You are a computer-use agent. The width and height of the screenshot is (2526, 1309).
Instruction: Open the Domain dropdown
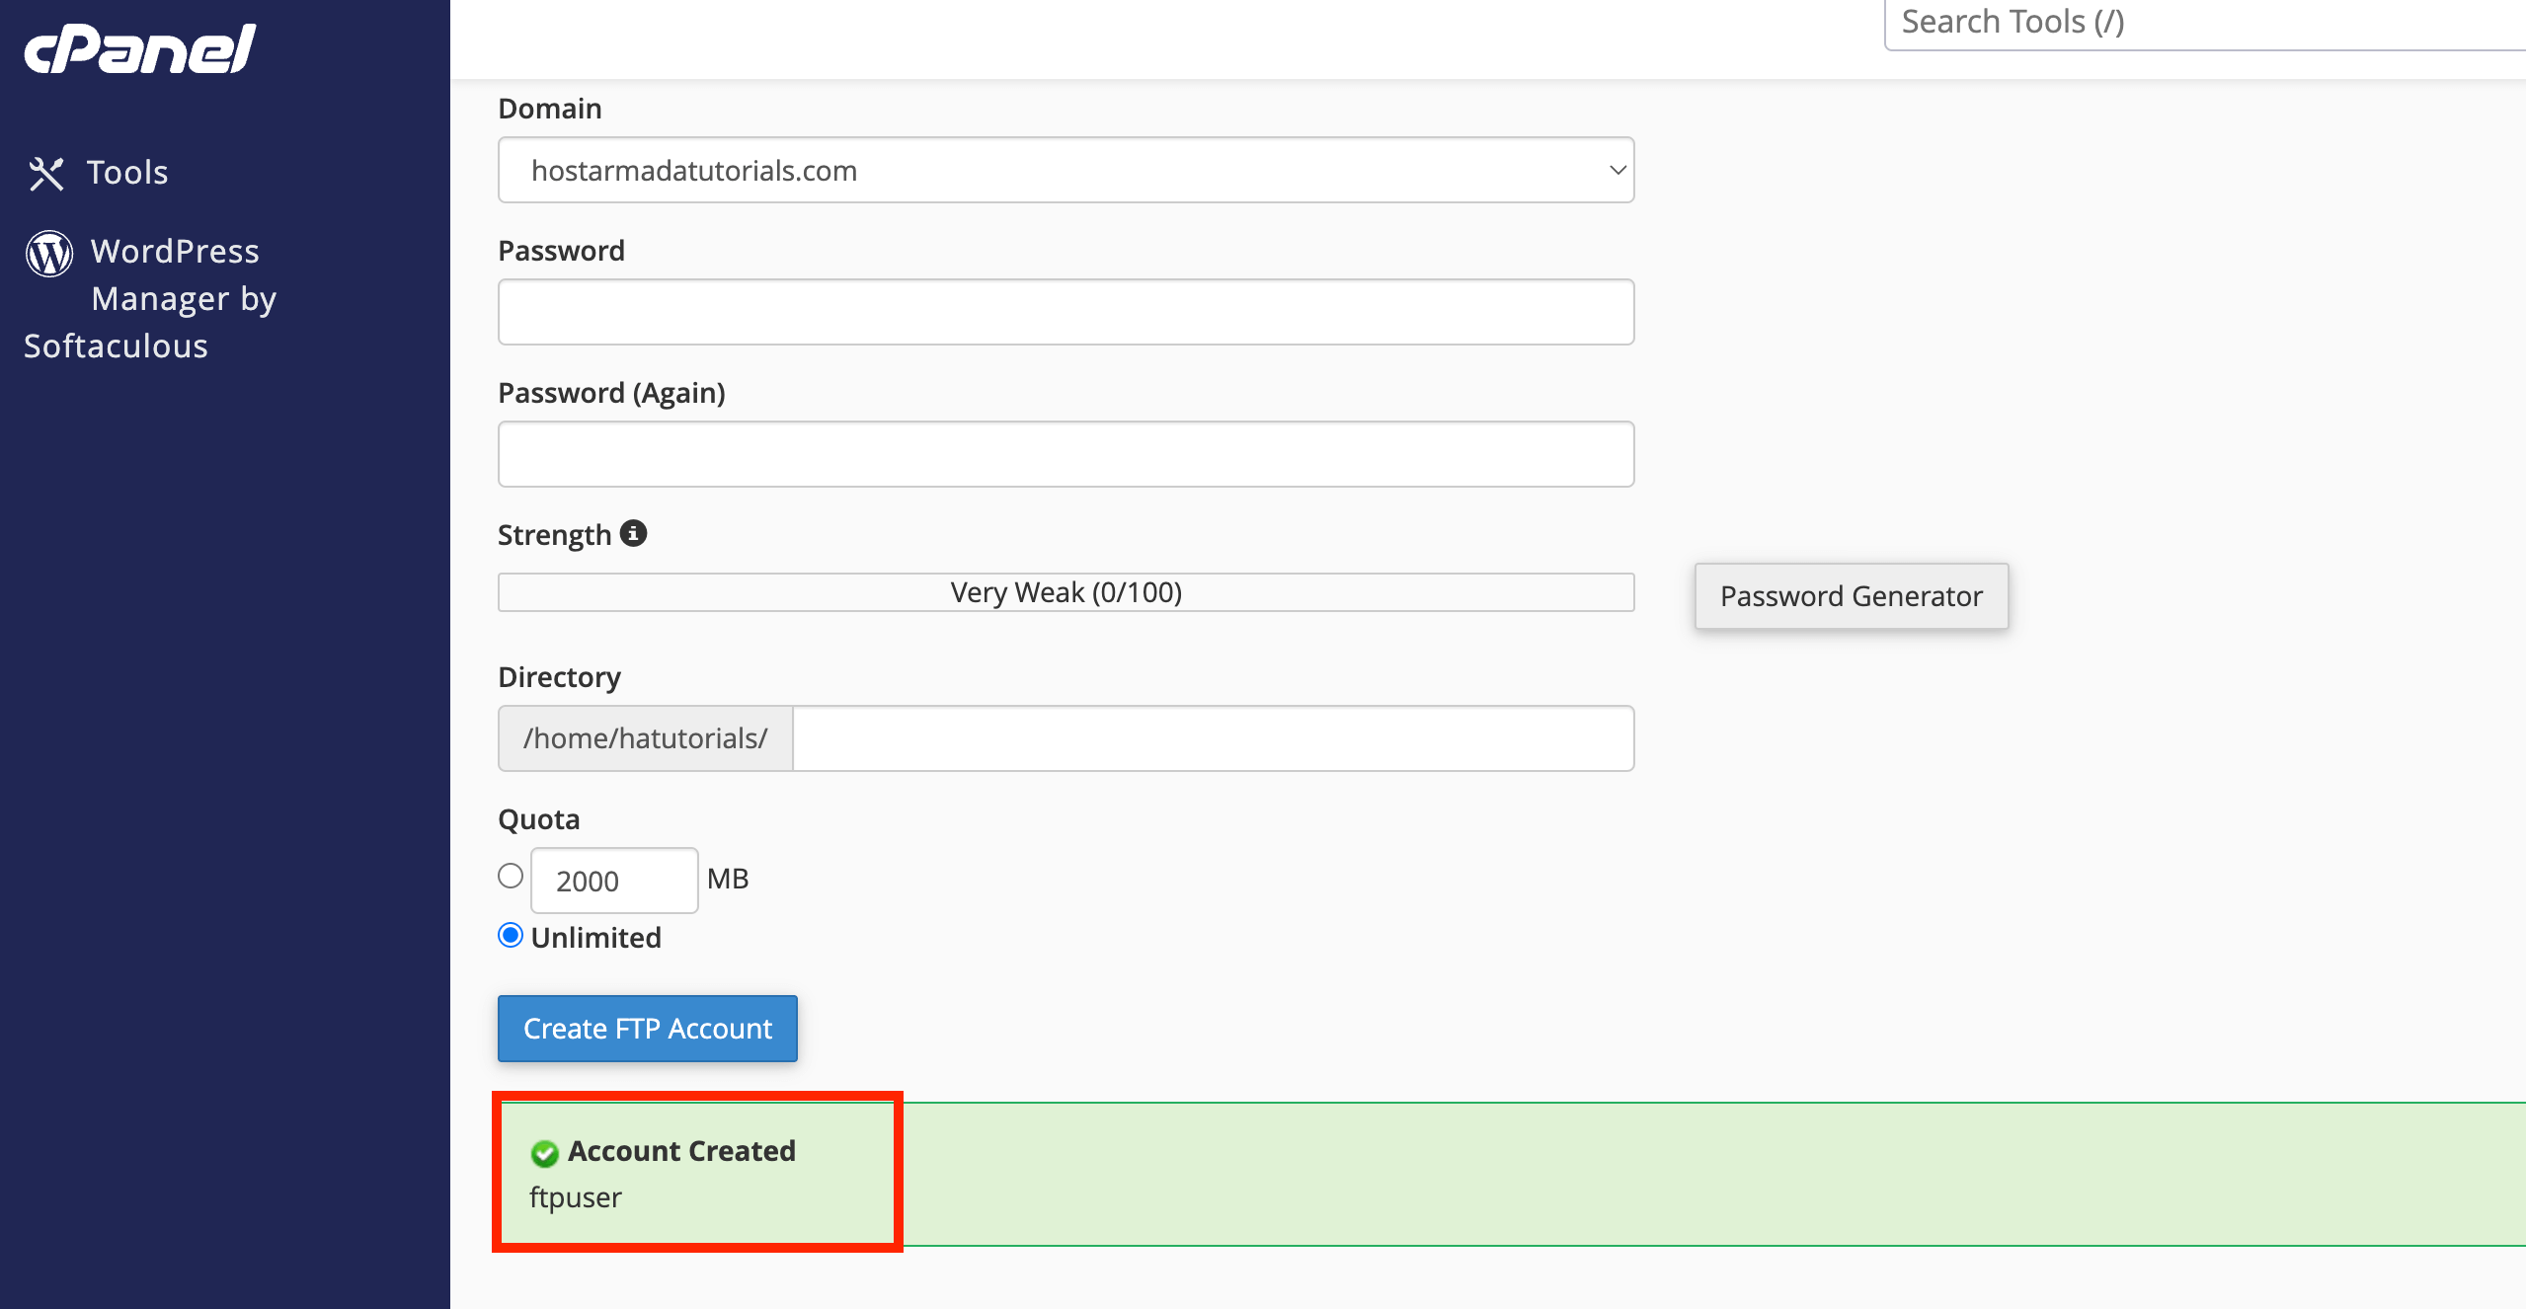[x=1065, y=170]
